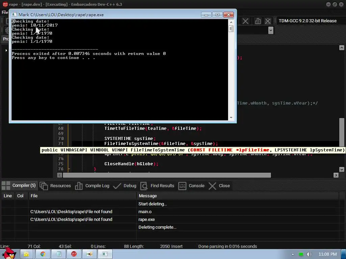Click the File cell in the rape.exe row
Image resolution: width=346 pixels, height=259 pixels.
coord(82,219)
